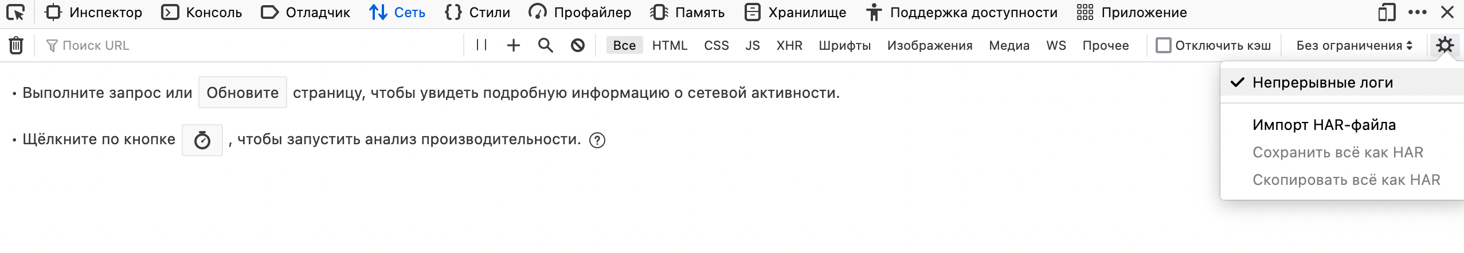
Task: Open the three-dots devtools options menu
Action: (1418, 12)
